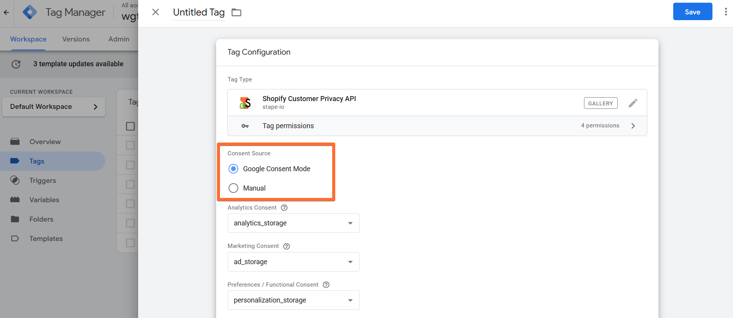
Task: Open the Analytics Consent analytics_storage dropdown
Action: coord(293,223)
